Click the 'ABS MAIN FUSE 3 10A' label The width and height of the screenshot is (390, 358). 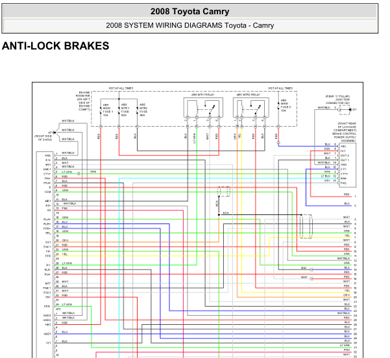[286, 105]
